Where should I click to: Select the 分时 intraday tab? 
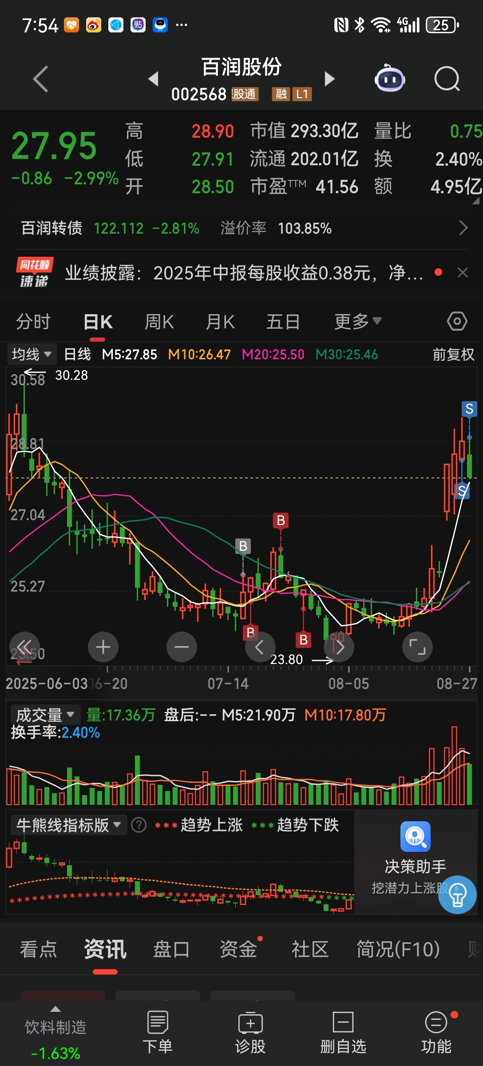point(33,322)
